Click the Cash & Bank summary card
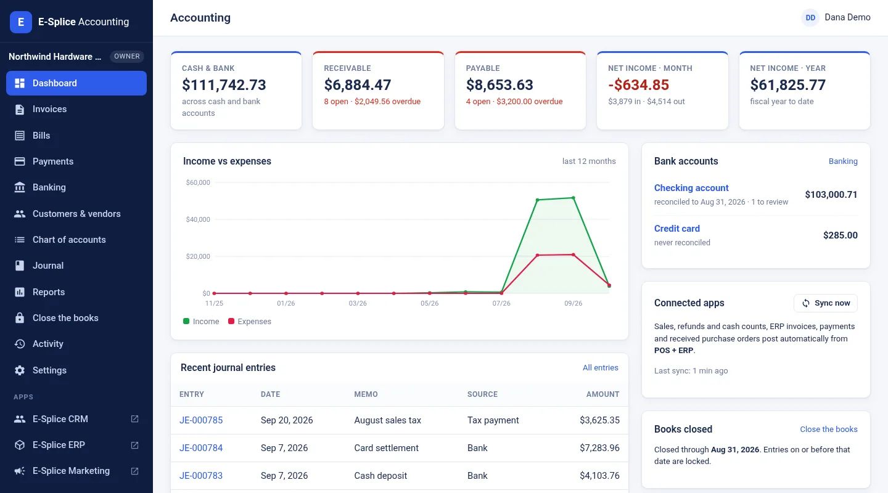The width and height of the screenshot is (888, 493). click(236, 91)
